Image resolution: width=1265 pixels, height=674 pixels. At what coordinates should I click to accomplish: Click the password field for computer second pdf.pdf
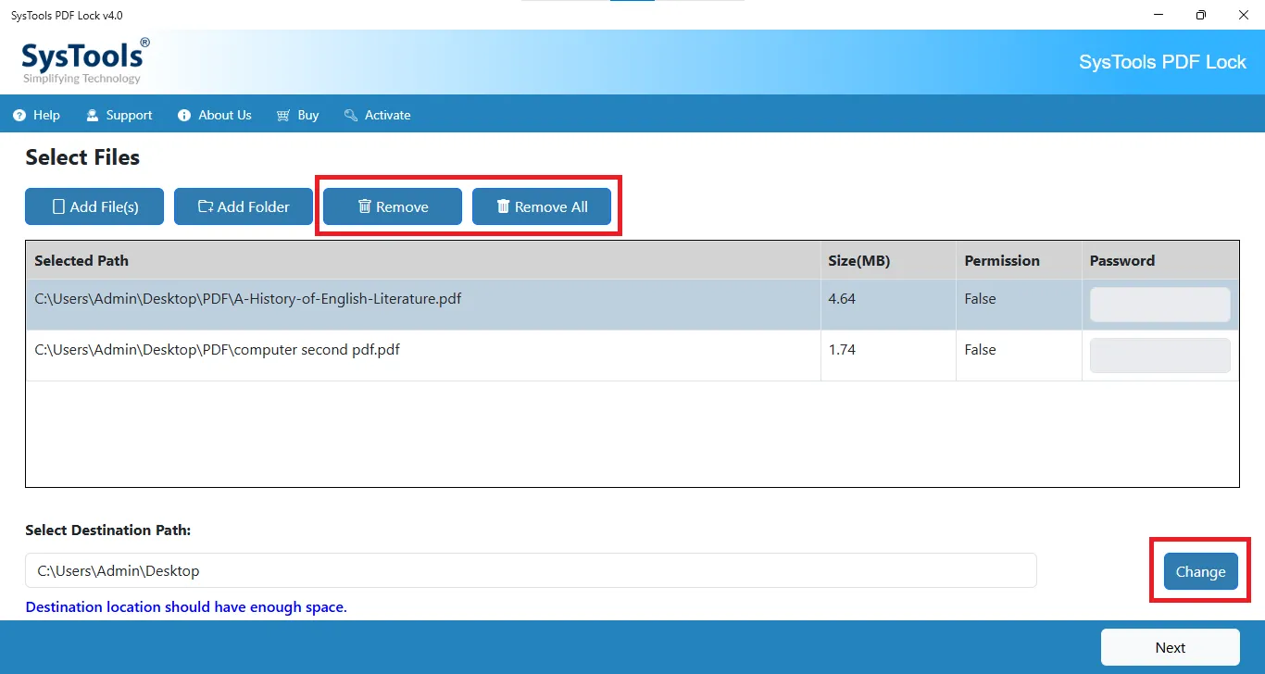tap(1159, 356)
